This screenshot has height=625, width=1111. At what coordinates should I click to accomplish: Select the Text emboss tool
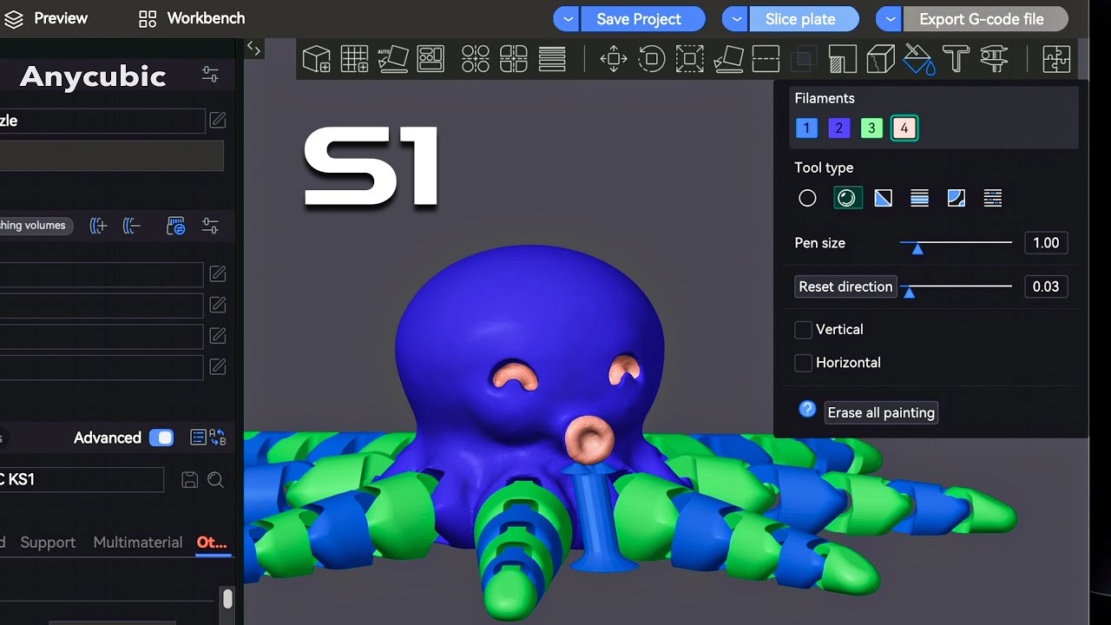pyautogui.click(x=956, y=59)
